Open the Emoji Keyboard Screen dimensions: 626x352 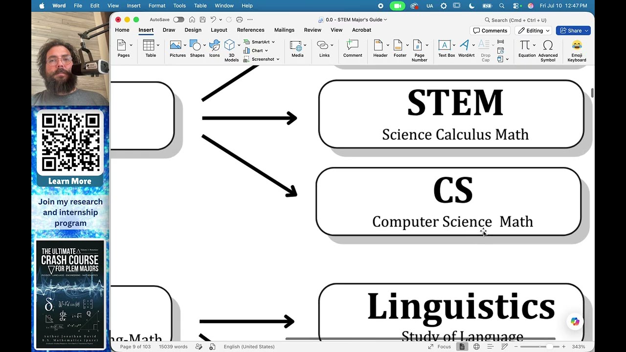[x=577, y=50]
